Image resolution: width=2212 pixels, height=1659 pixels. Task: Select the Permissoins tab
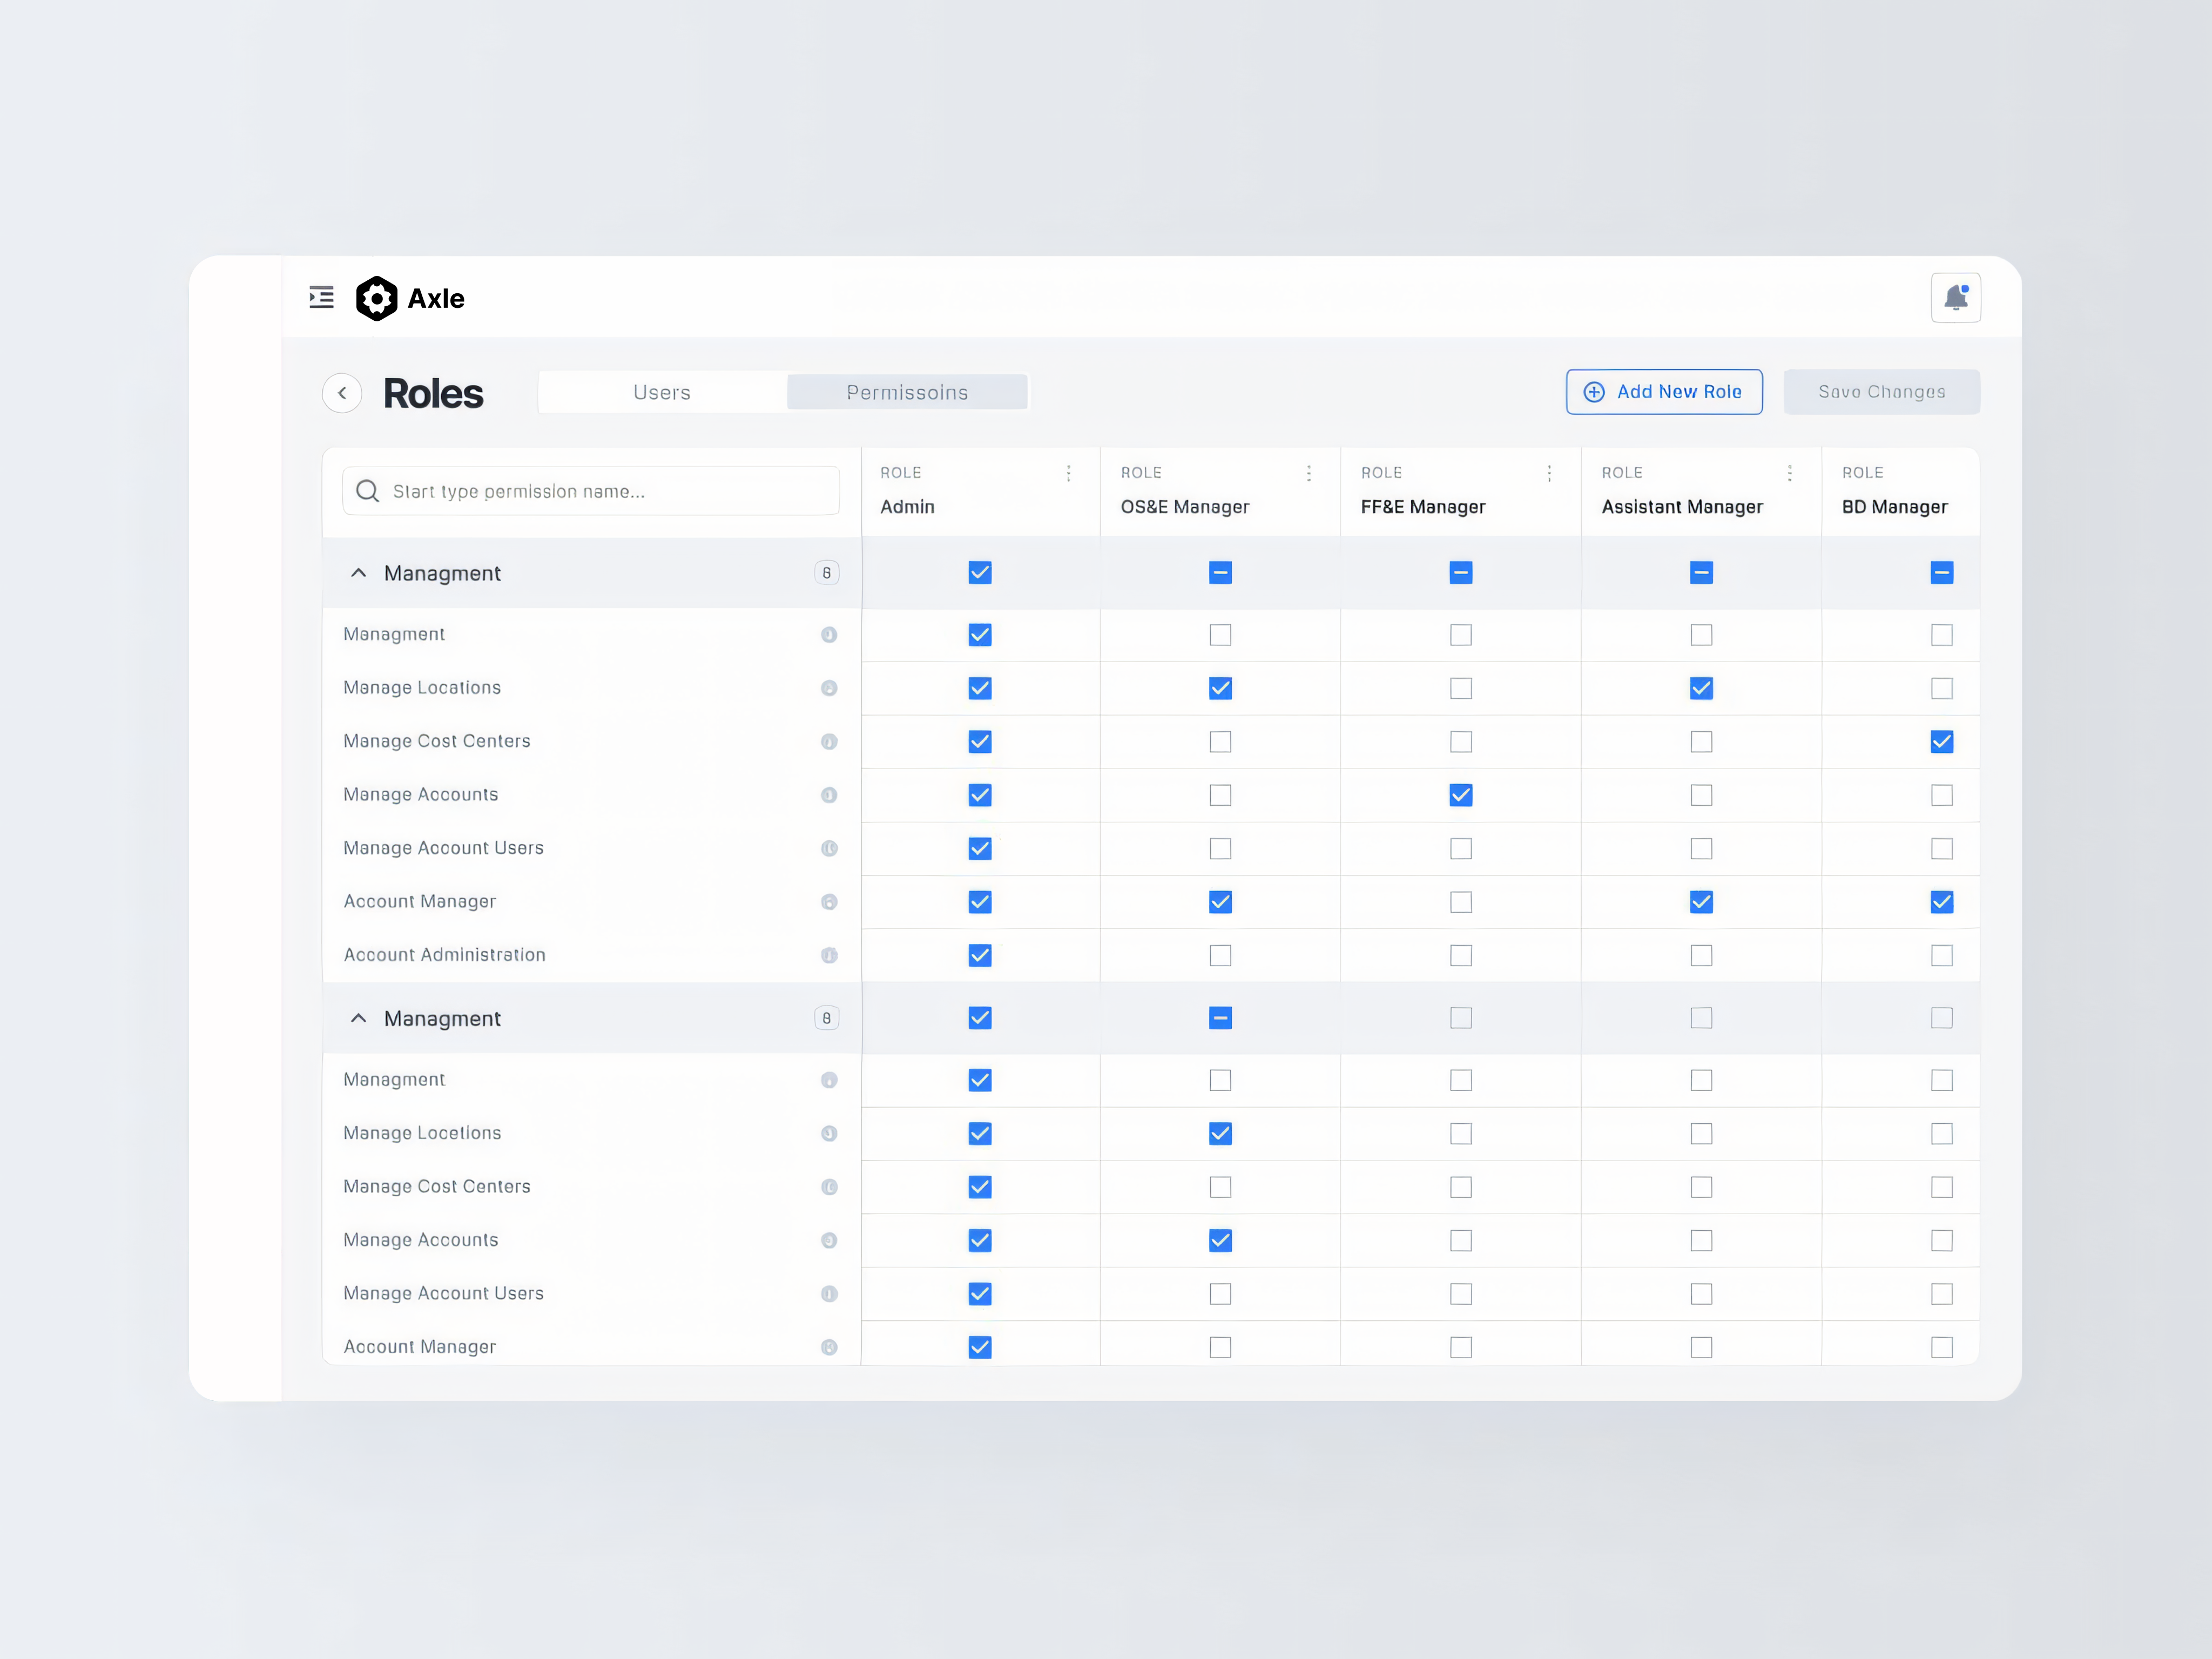(907, 392)
